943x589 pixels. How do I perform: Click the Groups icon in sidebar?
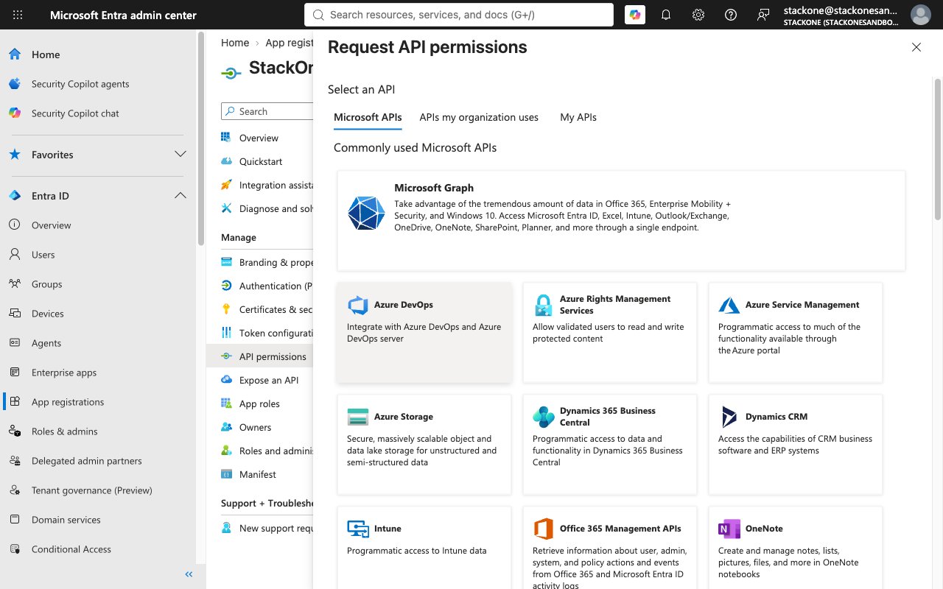pos(15,284)
